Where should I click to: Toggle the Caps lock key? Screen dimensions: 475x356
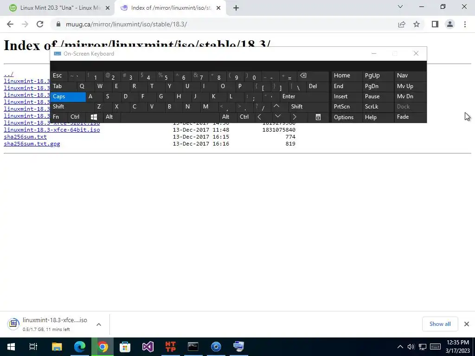pos(68,96)
